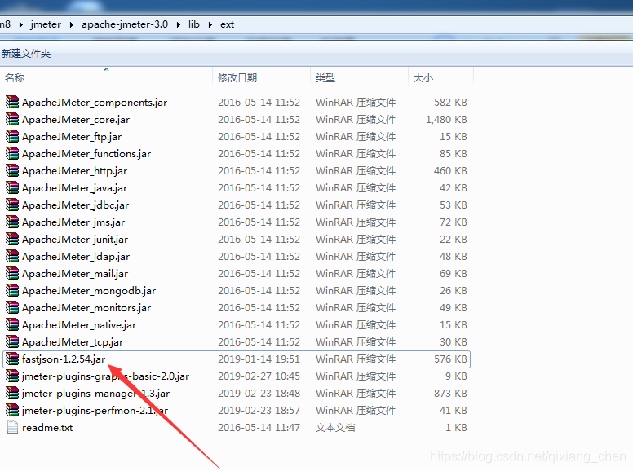Select file name ApacheJMeter_http.jar
The height and width of the screenshot is (471, 633).
75,171
